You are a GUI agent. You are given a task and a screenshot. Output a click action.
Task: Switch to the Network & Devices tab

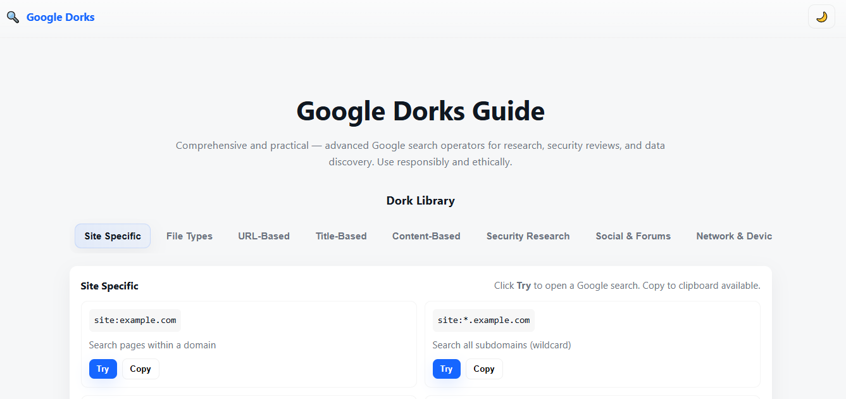click(734, 236)
